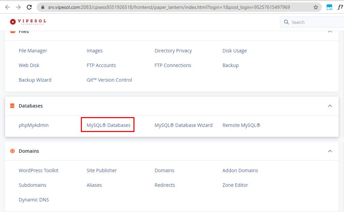Open FTP Accounts
The image size is (344, 212).
(101, 65)
